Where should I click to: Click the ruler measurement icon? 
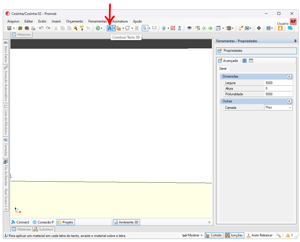pyautogui.click(x=154, y=28)
